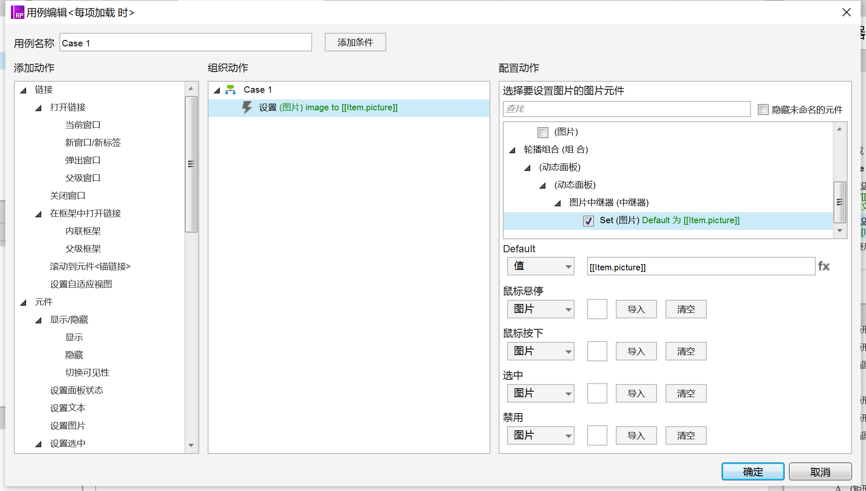Click the fx function editor icon

pos(823,267)
